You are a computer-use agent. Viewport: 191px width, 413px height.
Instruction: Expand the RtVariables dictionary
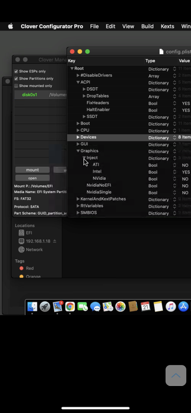78,205
